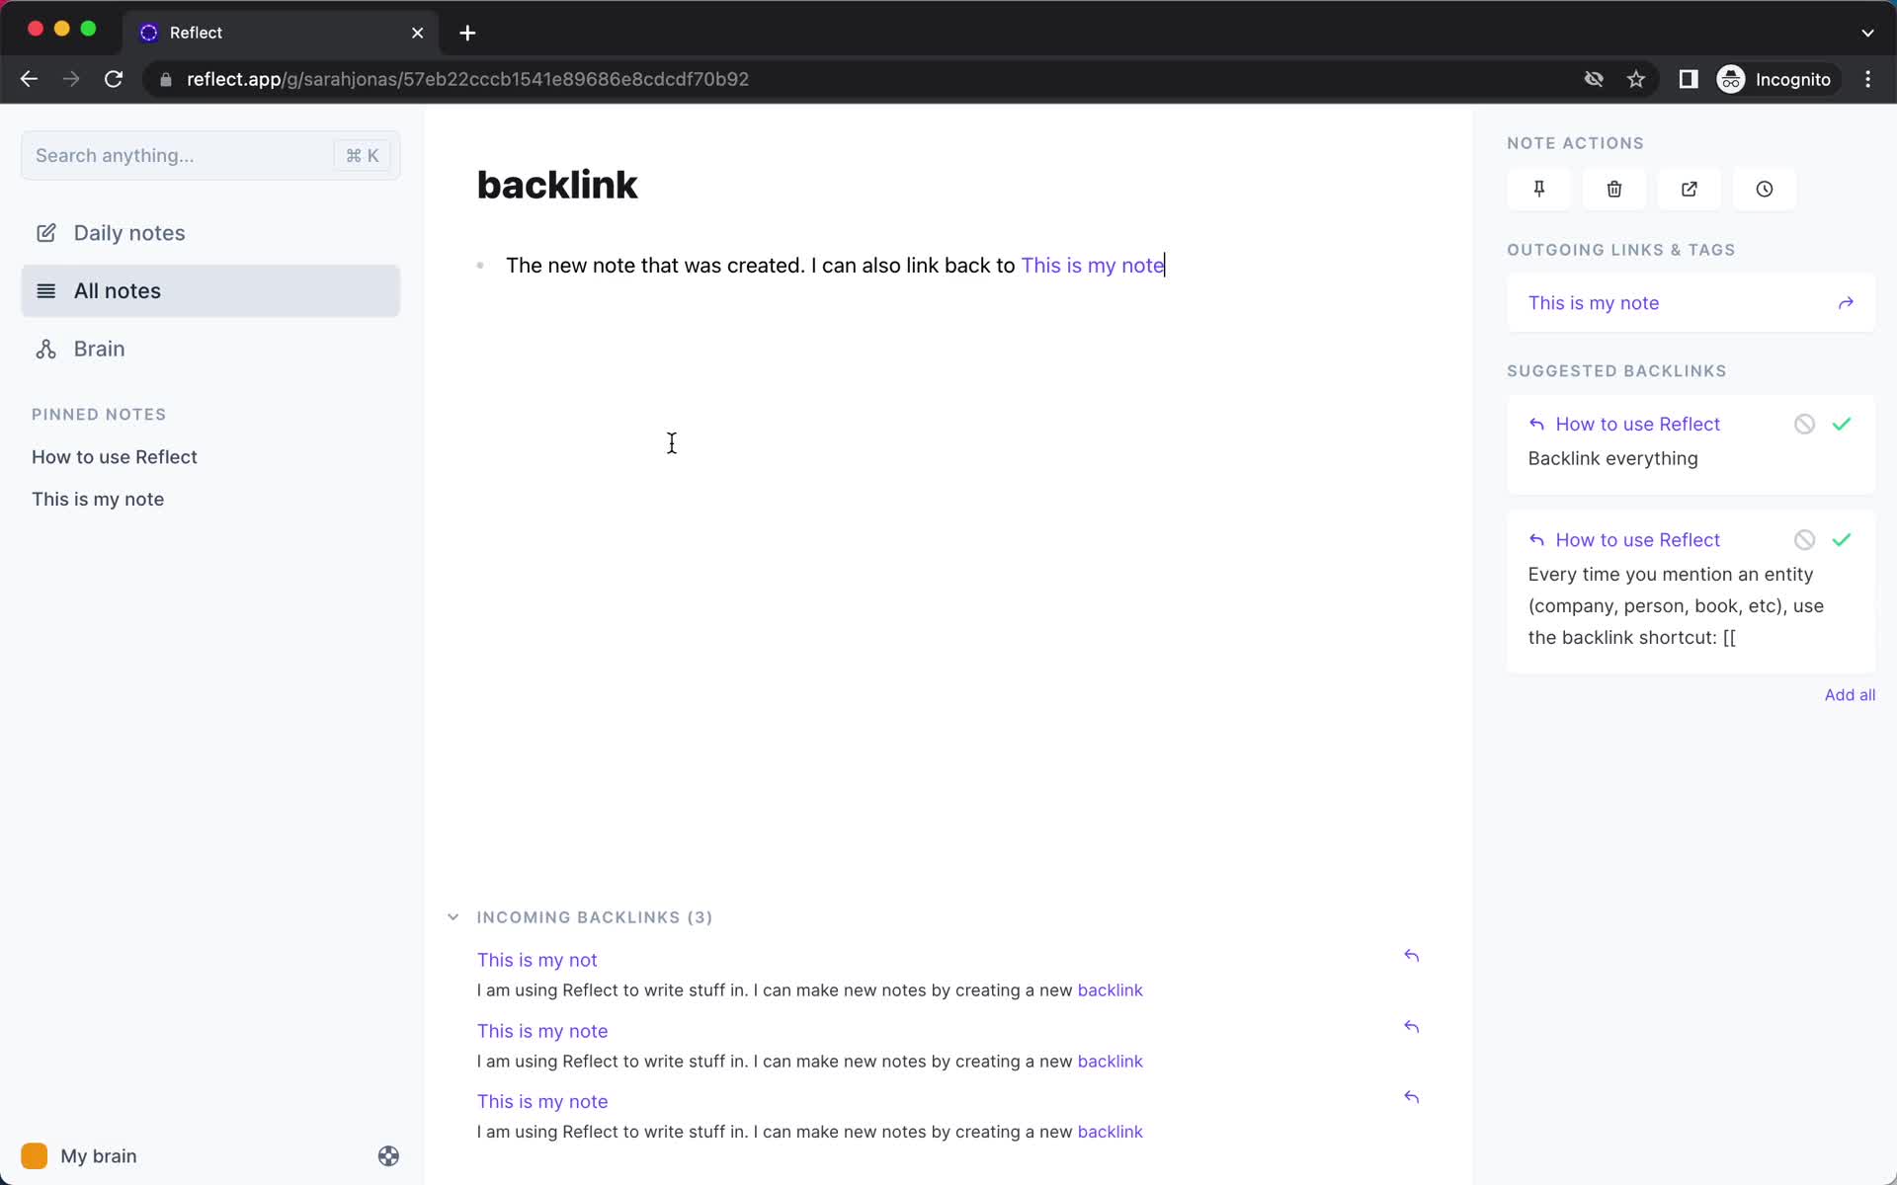Click the settings/integrations widget icon bottom-left
Viewport: 1897px width, 1185px height.
(386, 1156)
